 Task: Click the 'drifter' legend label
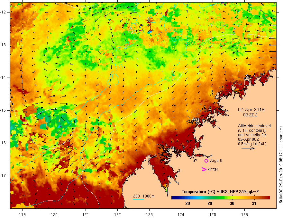click(x=213, y=169)
